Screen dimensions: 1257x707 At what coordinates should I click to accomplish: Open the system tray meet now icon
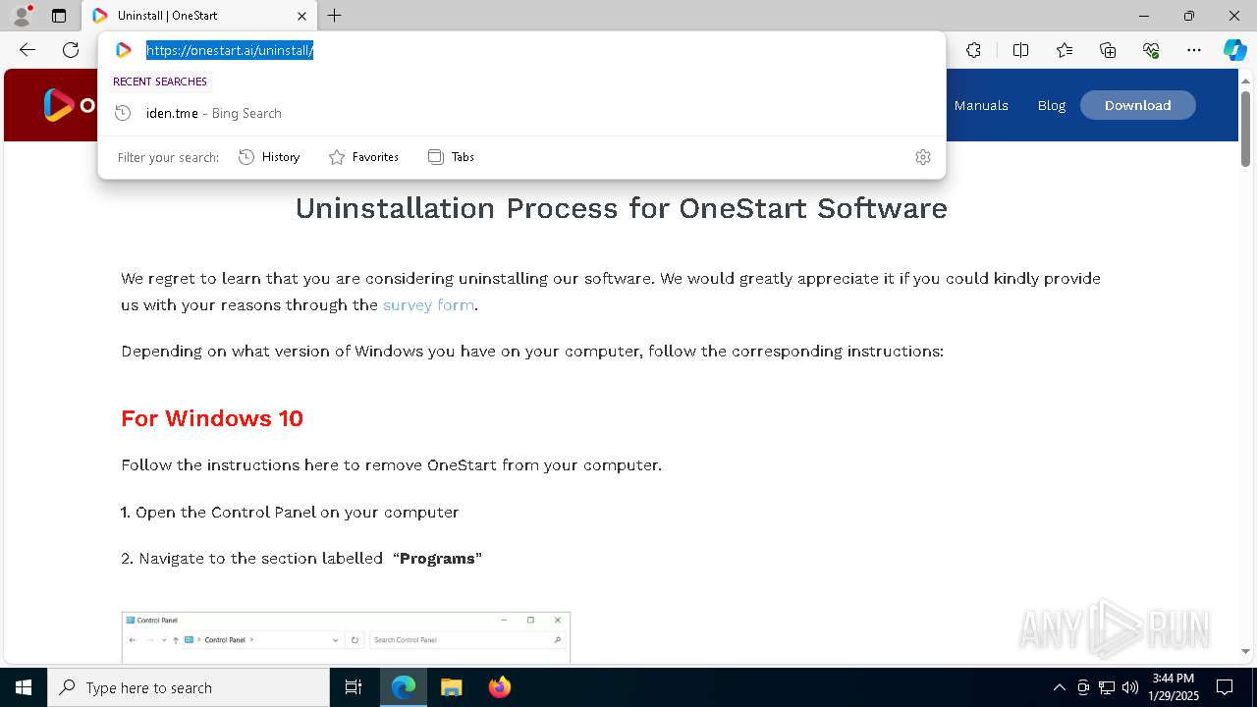click(1083, 687)
